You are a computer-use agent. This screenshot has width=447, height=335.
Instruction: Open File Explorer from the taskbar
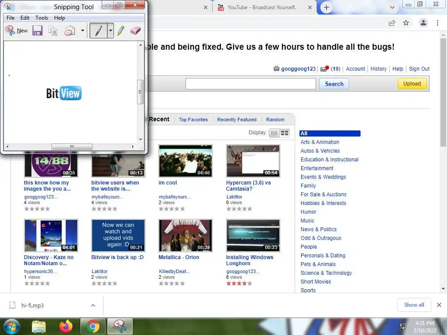point(39,327)
